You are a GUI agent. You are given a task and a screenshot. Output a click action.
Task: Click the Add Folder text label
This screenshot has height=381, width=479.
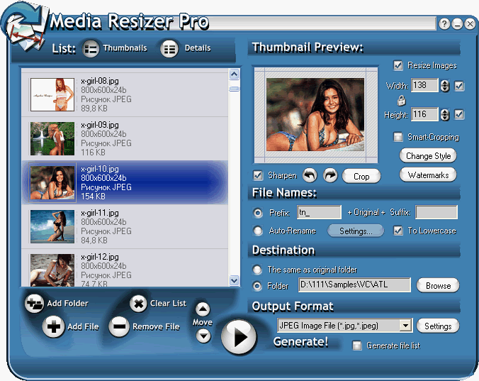[x=67, y=304]
